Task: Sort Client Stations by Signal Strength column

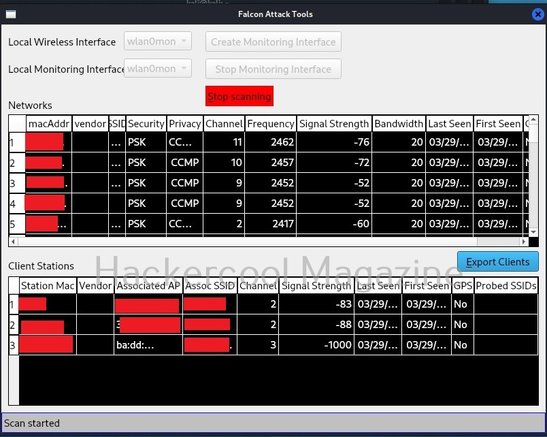Action: click(316, 286)
